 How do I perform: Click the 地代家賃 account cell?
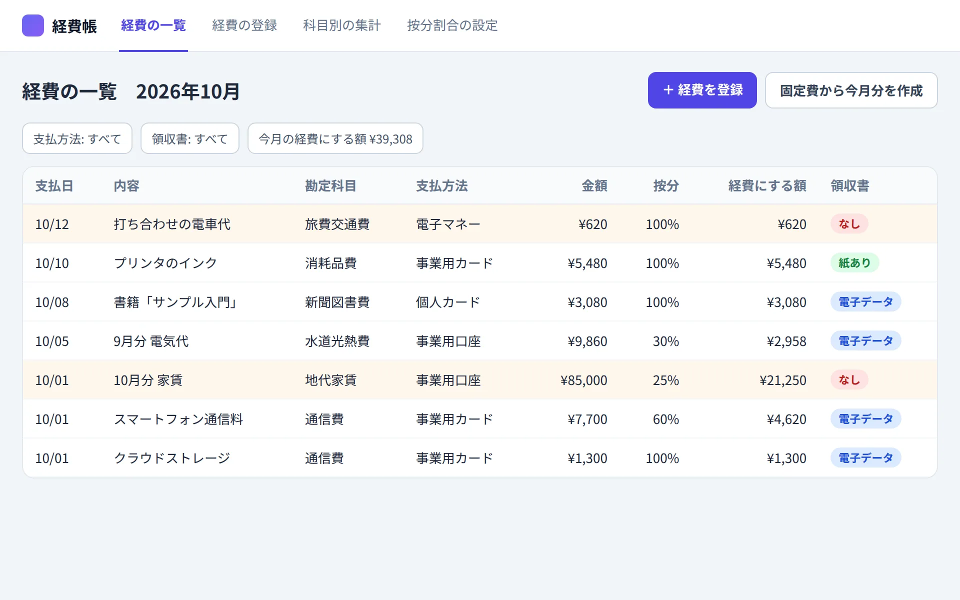(331, 380)
